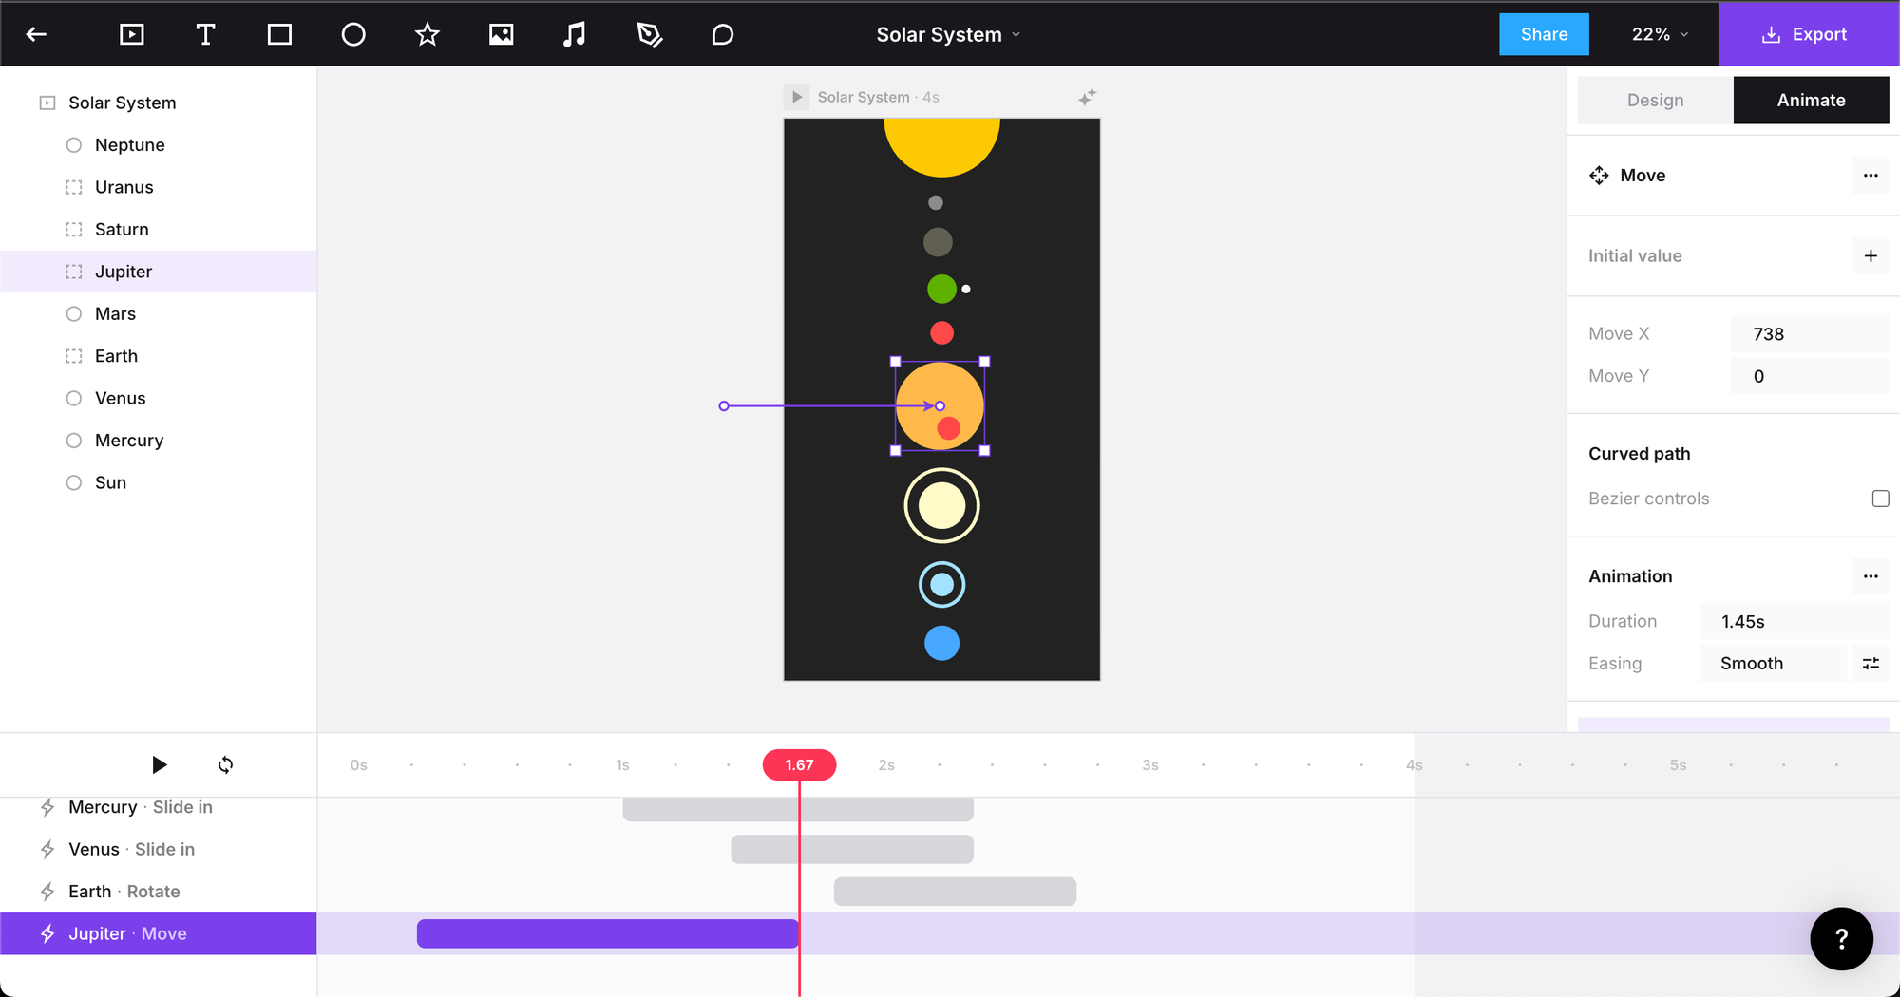
Task: Click the Move X value field
Action: tap(1808, 334)
